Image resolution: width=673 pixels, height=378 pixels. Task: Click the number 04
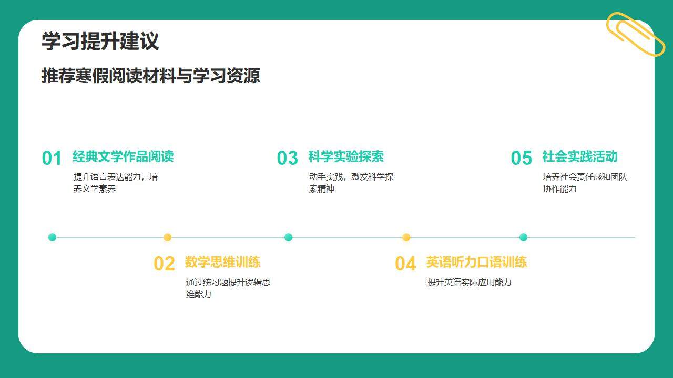pyautogui.click(x=405, y=264)
